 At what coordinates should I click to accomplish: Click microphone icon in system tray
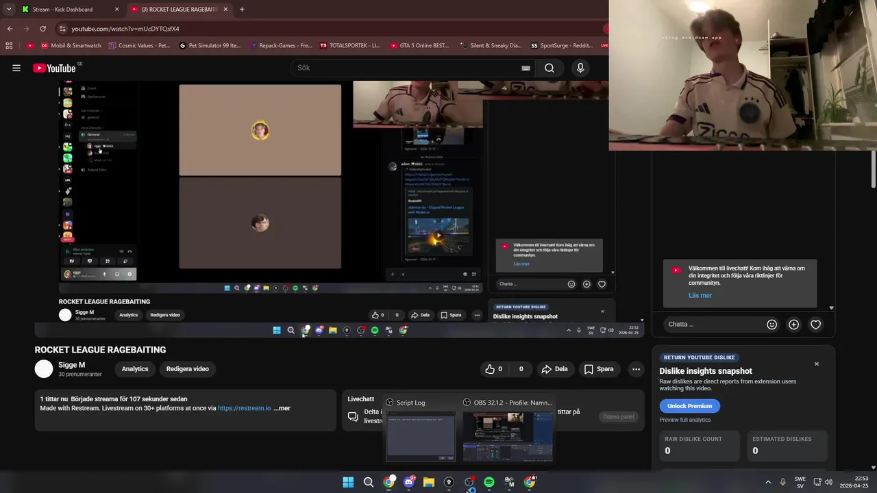pyautogui.click(x=783, y=482)
